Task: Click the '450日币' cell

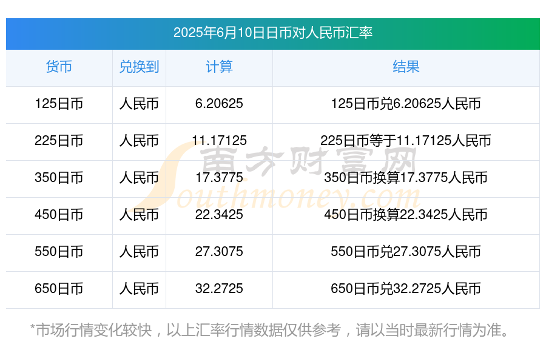Action: point(59,215)
